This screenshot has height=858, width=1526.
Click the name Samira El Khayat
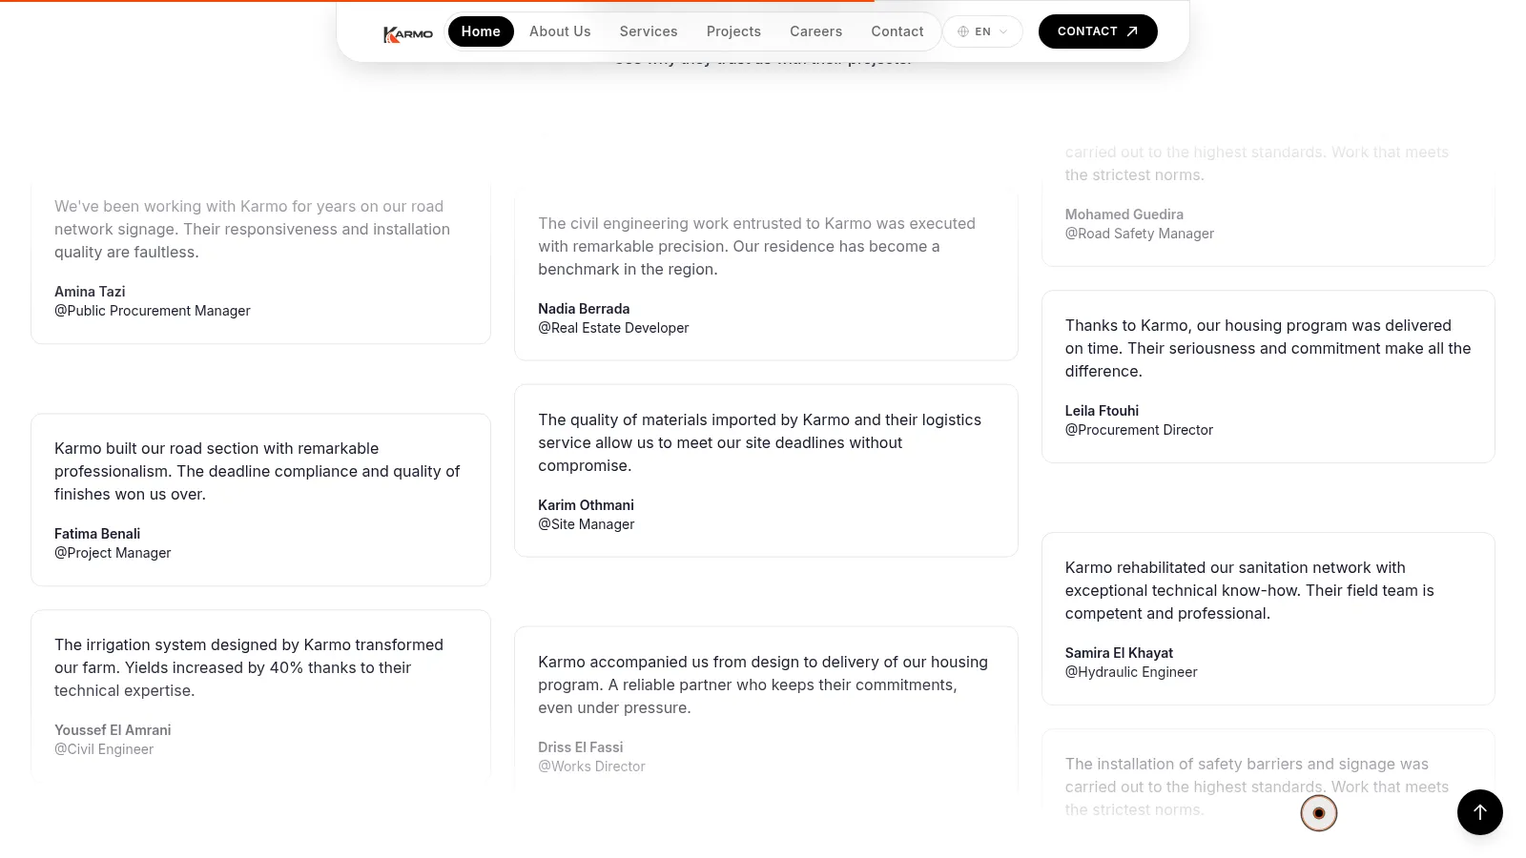click(x=1119, y=653)
